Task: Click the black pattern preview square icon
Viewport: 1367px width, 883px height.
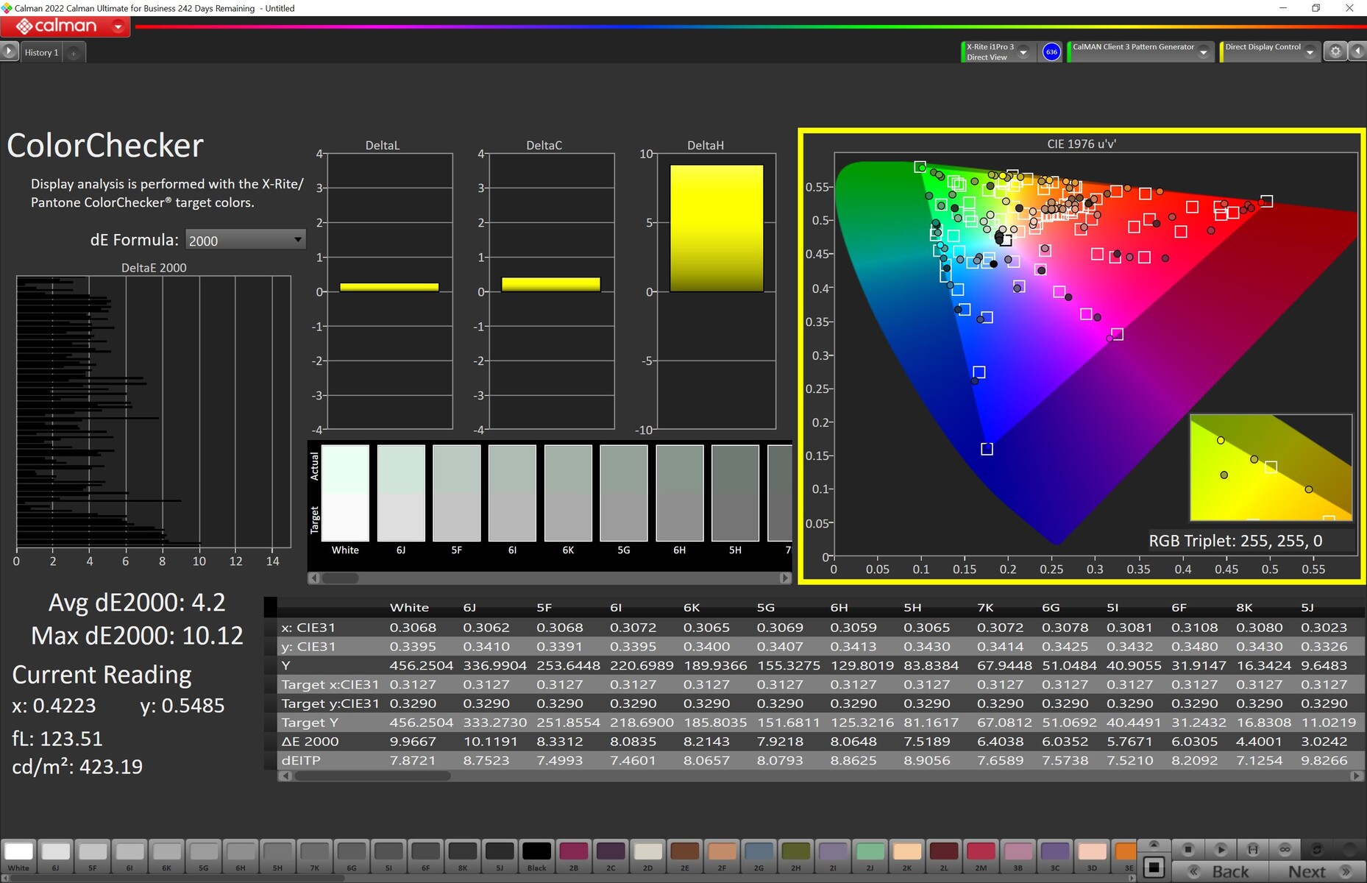Action: coord(1154,868)
